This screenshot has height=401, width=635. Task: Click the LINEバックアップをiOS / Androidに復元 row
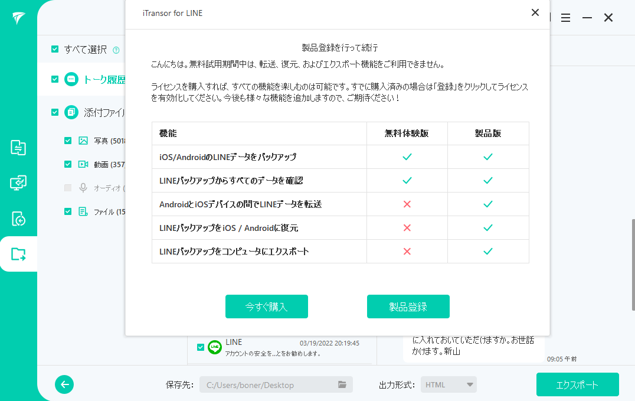coord(340,227)
